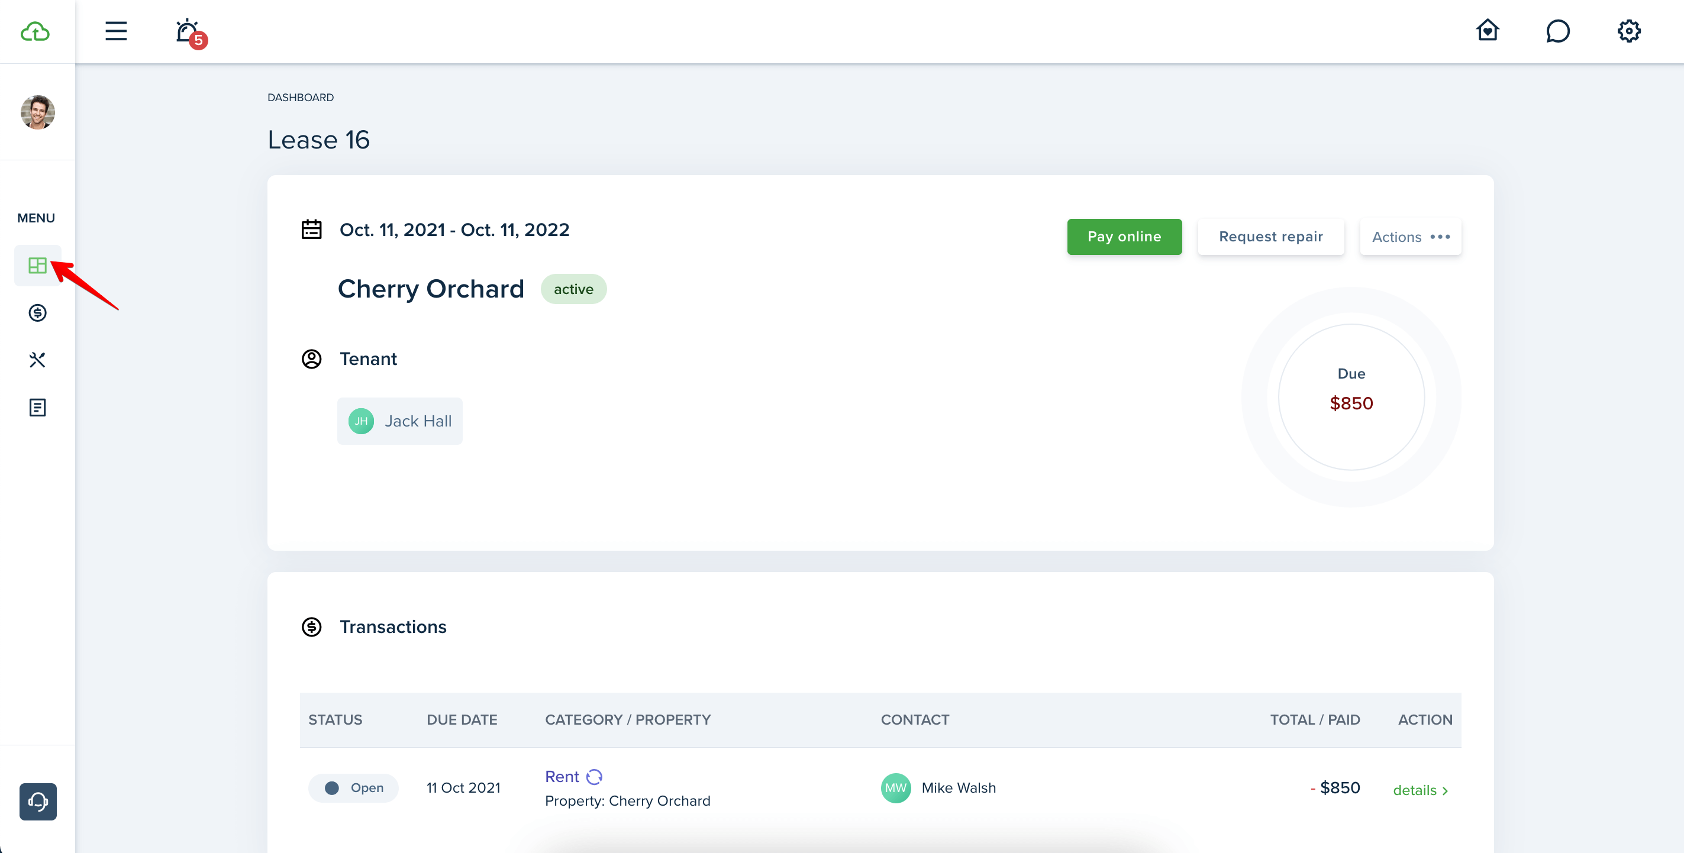
Task: Click the TOTAL / PAID column header
Action: coord(1315,720)
